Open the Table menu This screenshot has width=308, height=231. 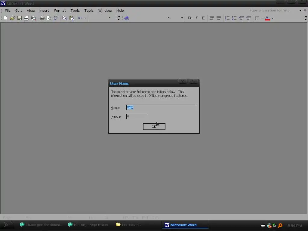pos(89,11)
